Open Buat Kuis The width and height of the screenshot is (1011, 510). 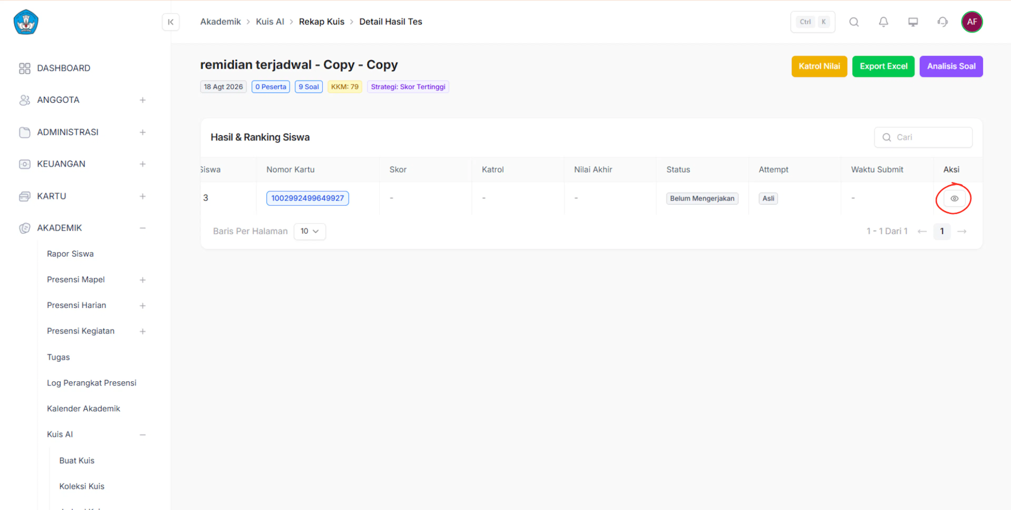click(x=77, y=461)
